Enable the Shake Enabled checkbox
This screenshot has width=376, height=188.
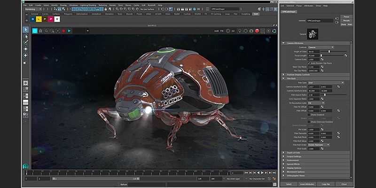[309, 115]
